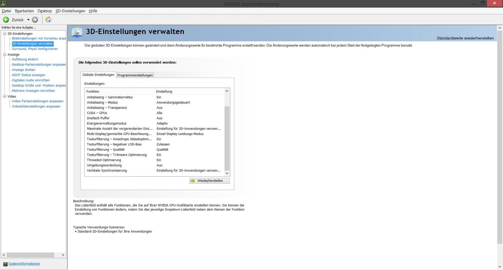Open the Datei menu

pos(6,11)
